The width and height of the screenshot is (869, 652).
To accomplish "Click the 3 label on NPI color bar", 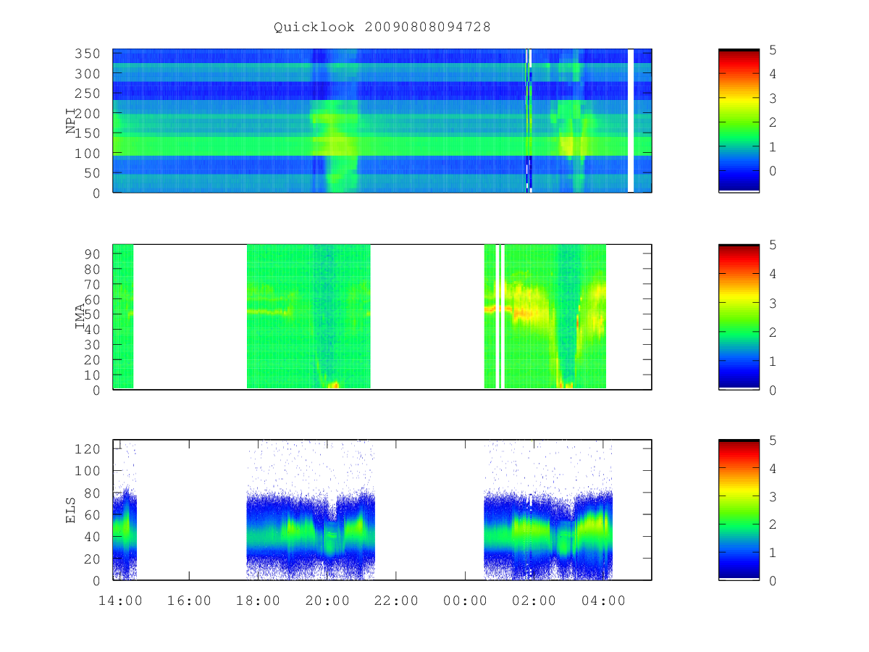I will tap(773, 99).
